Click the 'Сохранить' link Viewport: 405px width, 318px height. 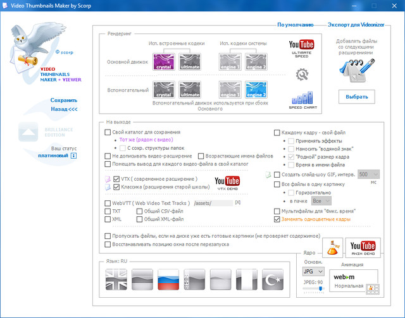click(64, 100)
